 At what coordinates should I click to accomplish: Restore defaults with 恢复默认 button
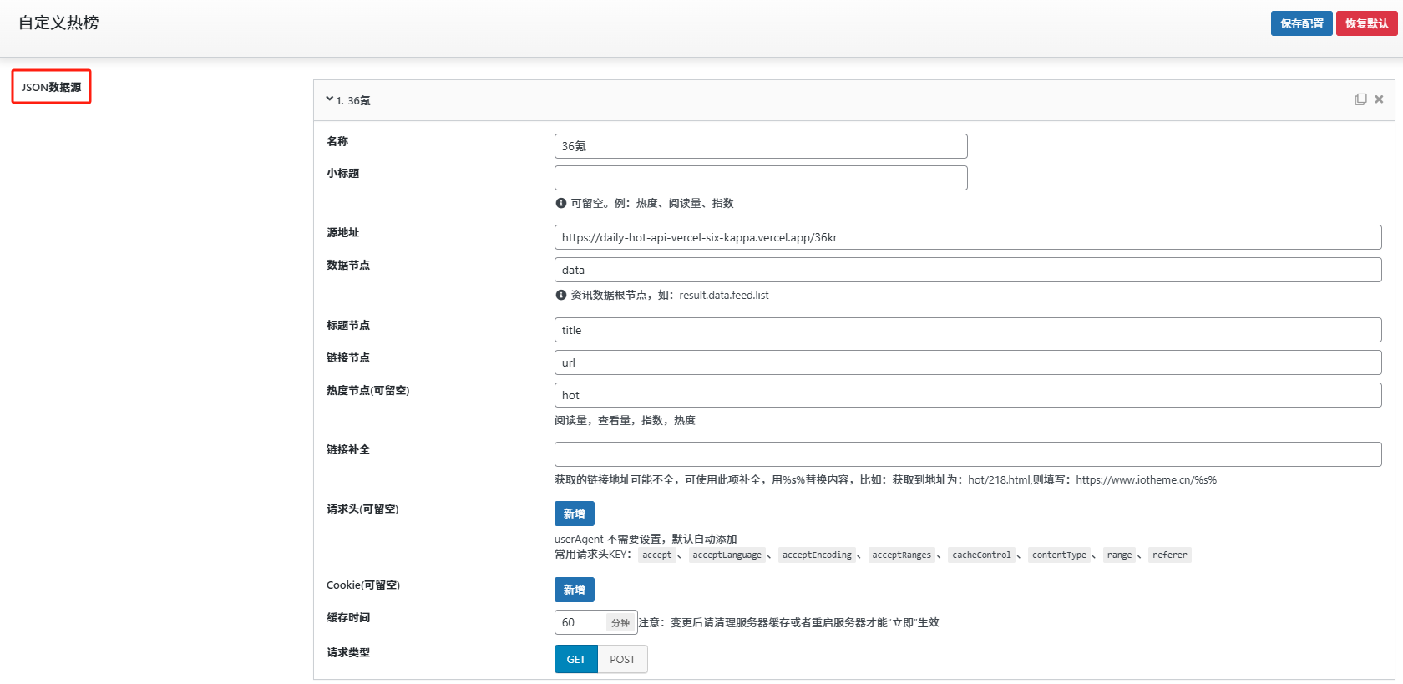pos(1366,23)
